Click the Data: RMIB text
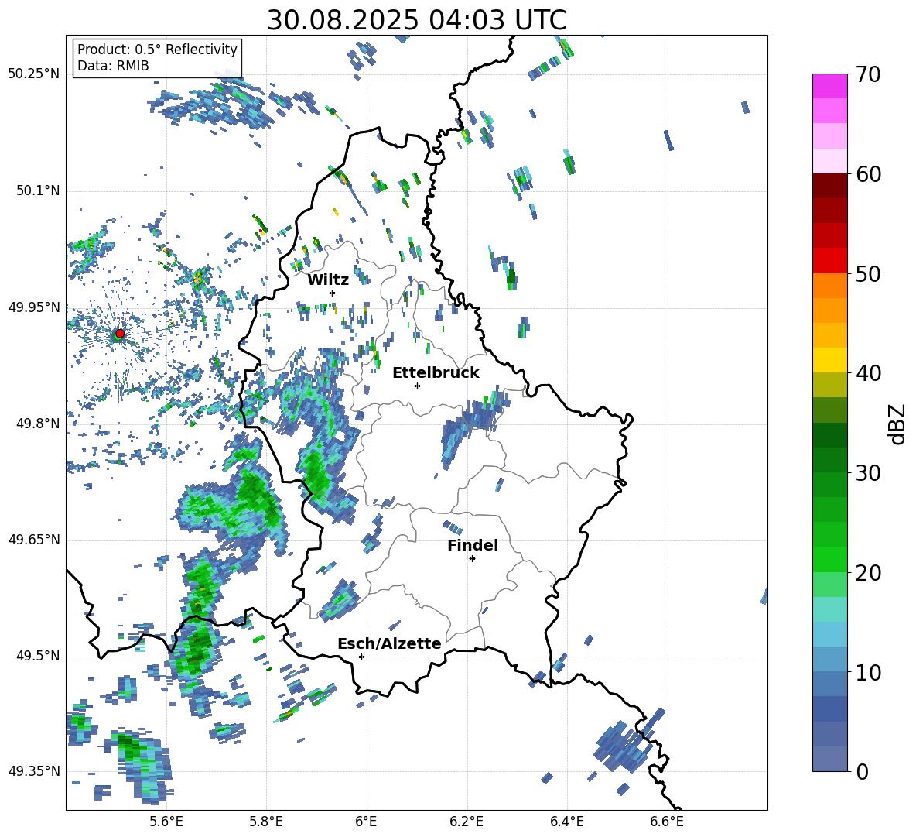 tap(113, 66)
